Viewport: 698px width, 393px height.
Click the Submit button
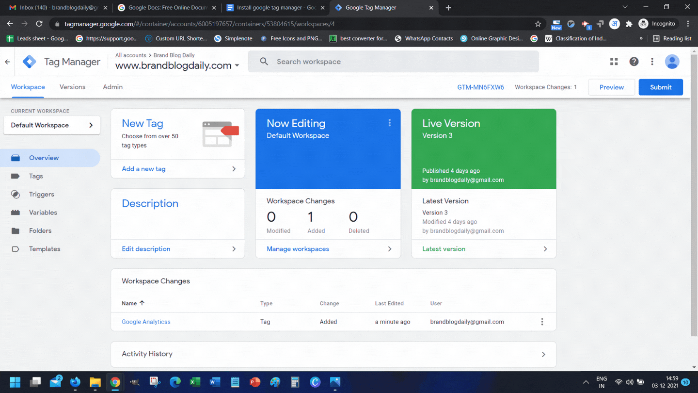(661, 87)
